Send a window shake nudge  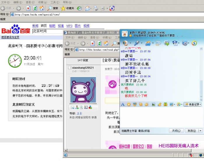(141, 104)
